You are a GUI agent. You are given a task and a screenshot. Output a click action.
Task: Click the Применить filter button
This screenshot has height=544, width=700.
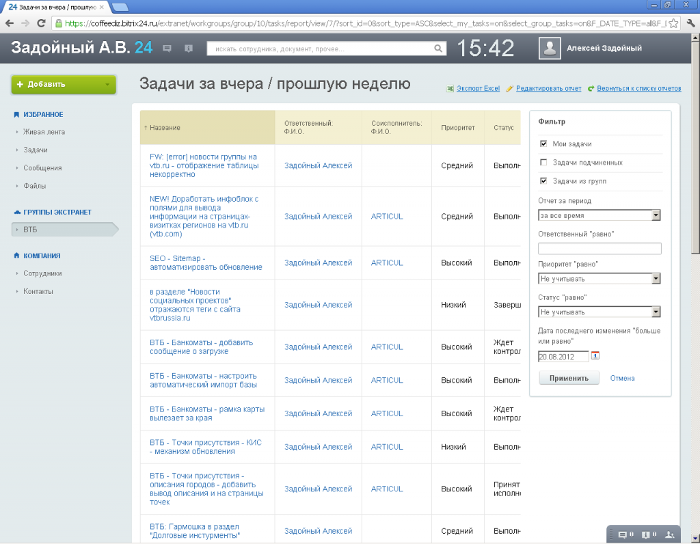click(x=569, y=378)
